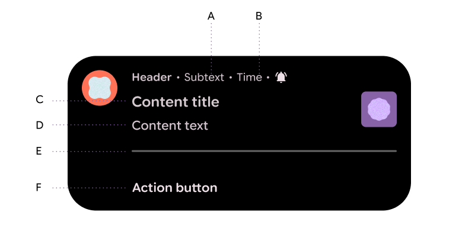Tap the orange circular app icon

pyautogui.click(x=100, y=88)
